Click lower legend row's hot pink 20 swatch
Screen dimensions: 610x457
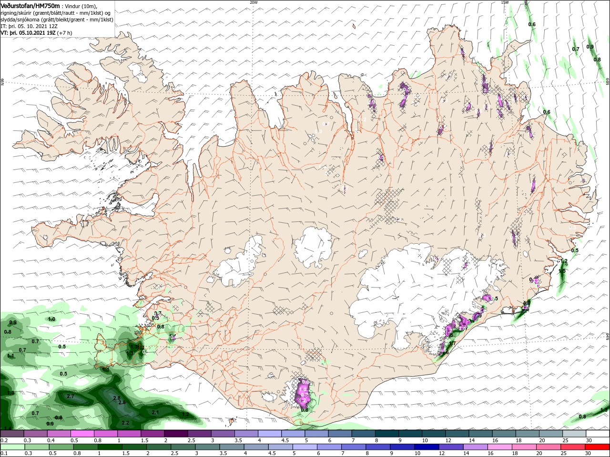pos(548,447)
